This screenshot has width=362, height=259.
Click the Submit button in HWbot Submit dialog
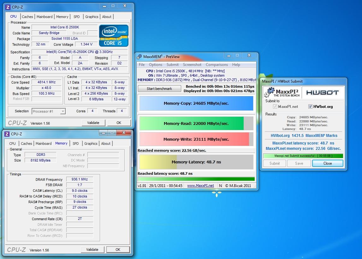[x=275, y=163]
